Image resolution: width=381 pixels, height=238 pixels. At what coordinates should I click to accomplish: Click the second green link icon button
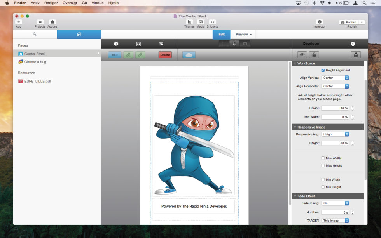(140, 55)
